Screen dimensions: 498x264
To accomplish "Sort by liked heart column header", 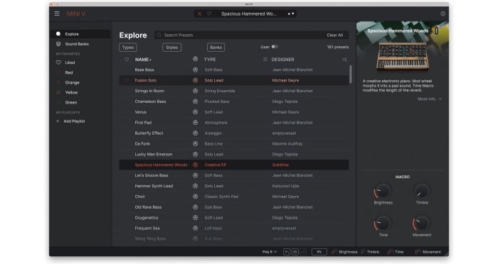I will [x=127, y=60].
